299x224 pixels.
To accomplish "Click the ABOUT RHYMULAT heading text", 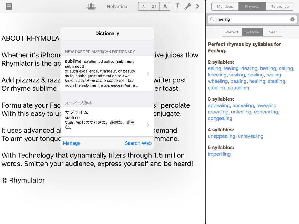I will click(31, 38).
